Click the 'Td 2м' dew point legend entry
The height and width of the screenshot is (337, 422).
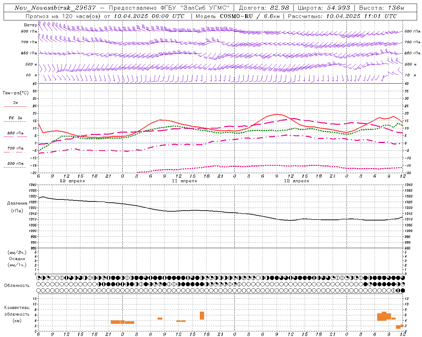pyautogui.click(x=15, y=118)
